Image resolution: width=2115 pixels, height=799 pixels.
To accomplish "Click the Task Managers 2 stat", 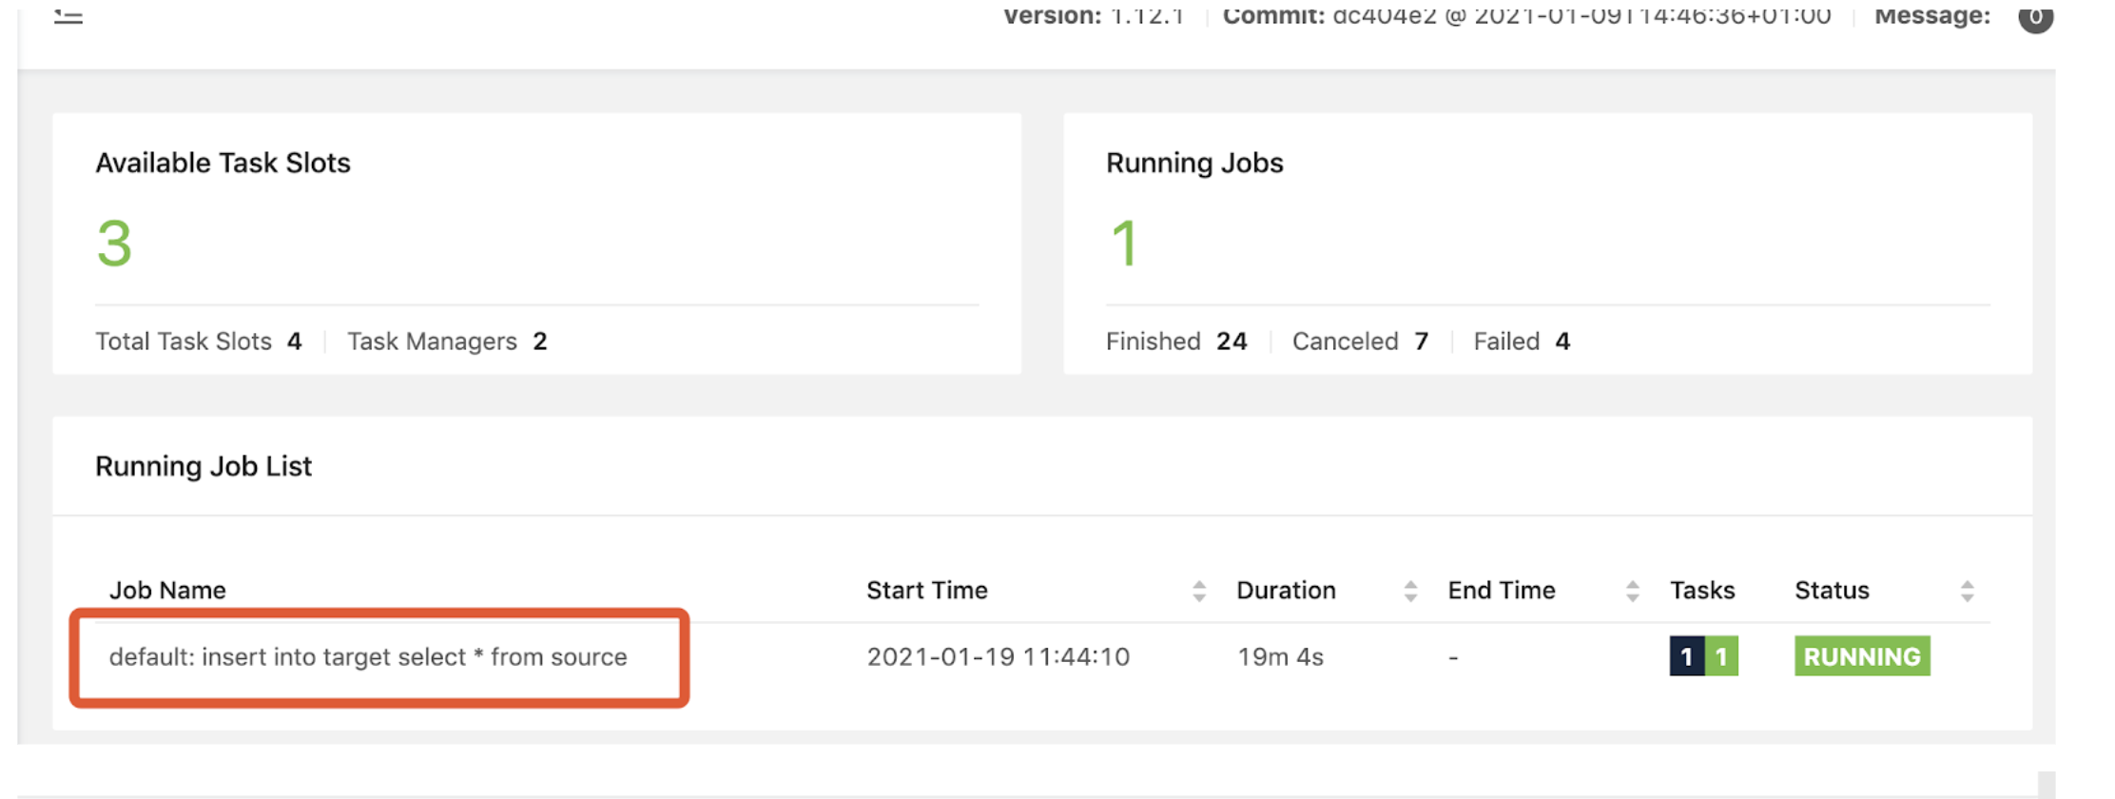I will pyautogui.click(x=447, y=341).
